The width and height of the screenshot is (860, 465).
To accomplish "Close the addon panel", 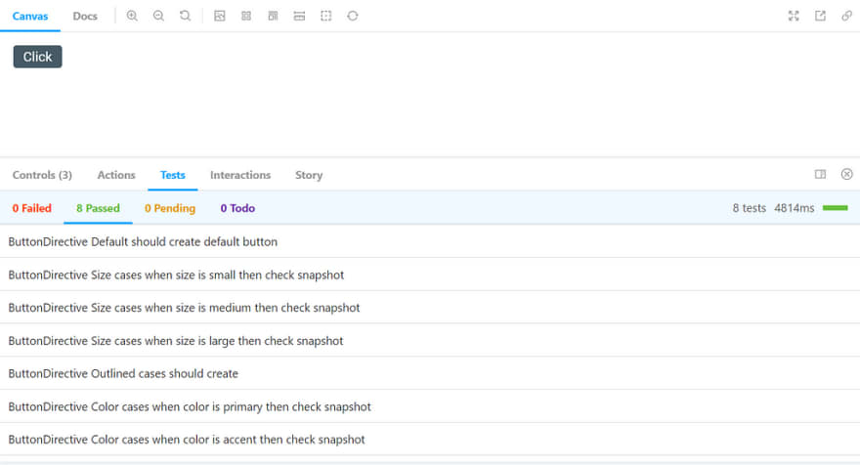I will pos(847,174).
